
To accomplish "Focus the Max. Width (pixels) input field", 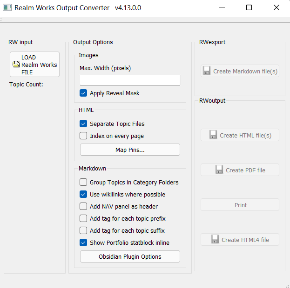I will (130, 80).
